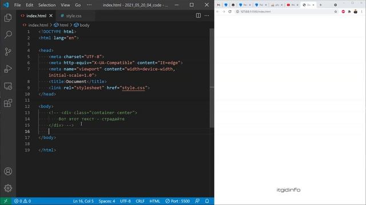Click the open Chrome settings circle icon in tab strip
This screenshot has width=366, height=205.
click(336, 5)
